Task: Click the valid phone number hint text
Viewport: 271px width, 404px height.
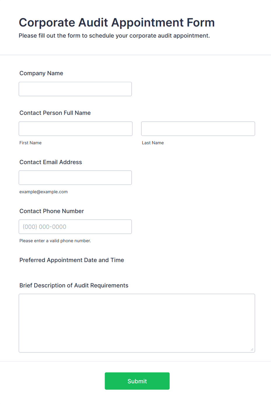Action: (x=55, y=241)
